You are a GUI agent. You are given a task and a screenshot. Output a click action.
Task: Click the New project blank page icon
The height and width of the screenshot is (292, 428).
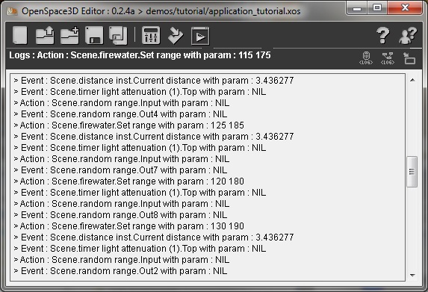20,35
